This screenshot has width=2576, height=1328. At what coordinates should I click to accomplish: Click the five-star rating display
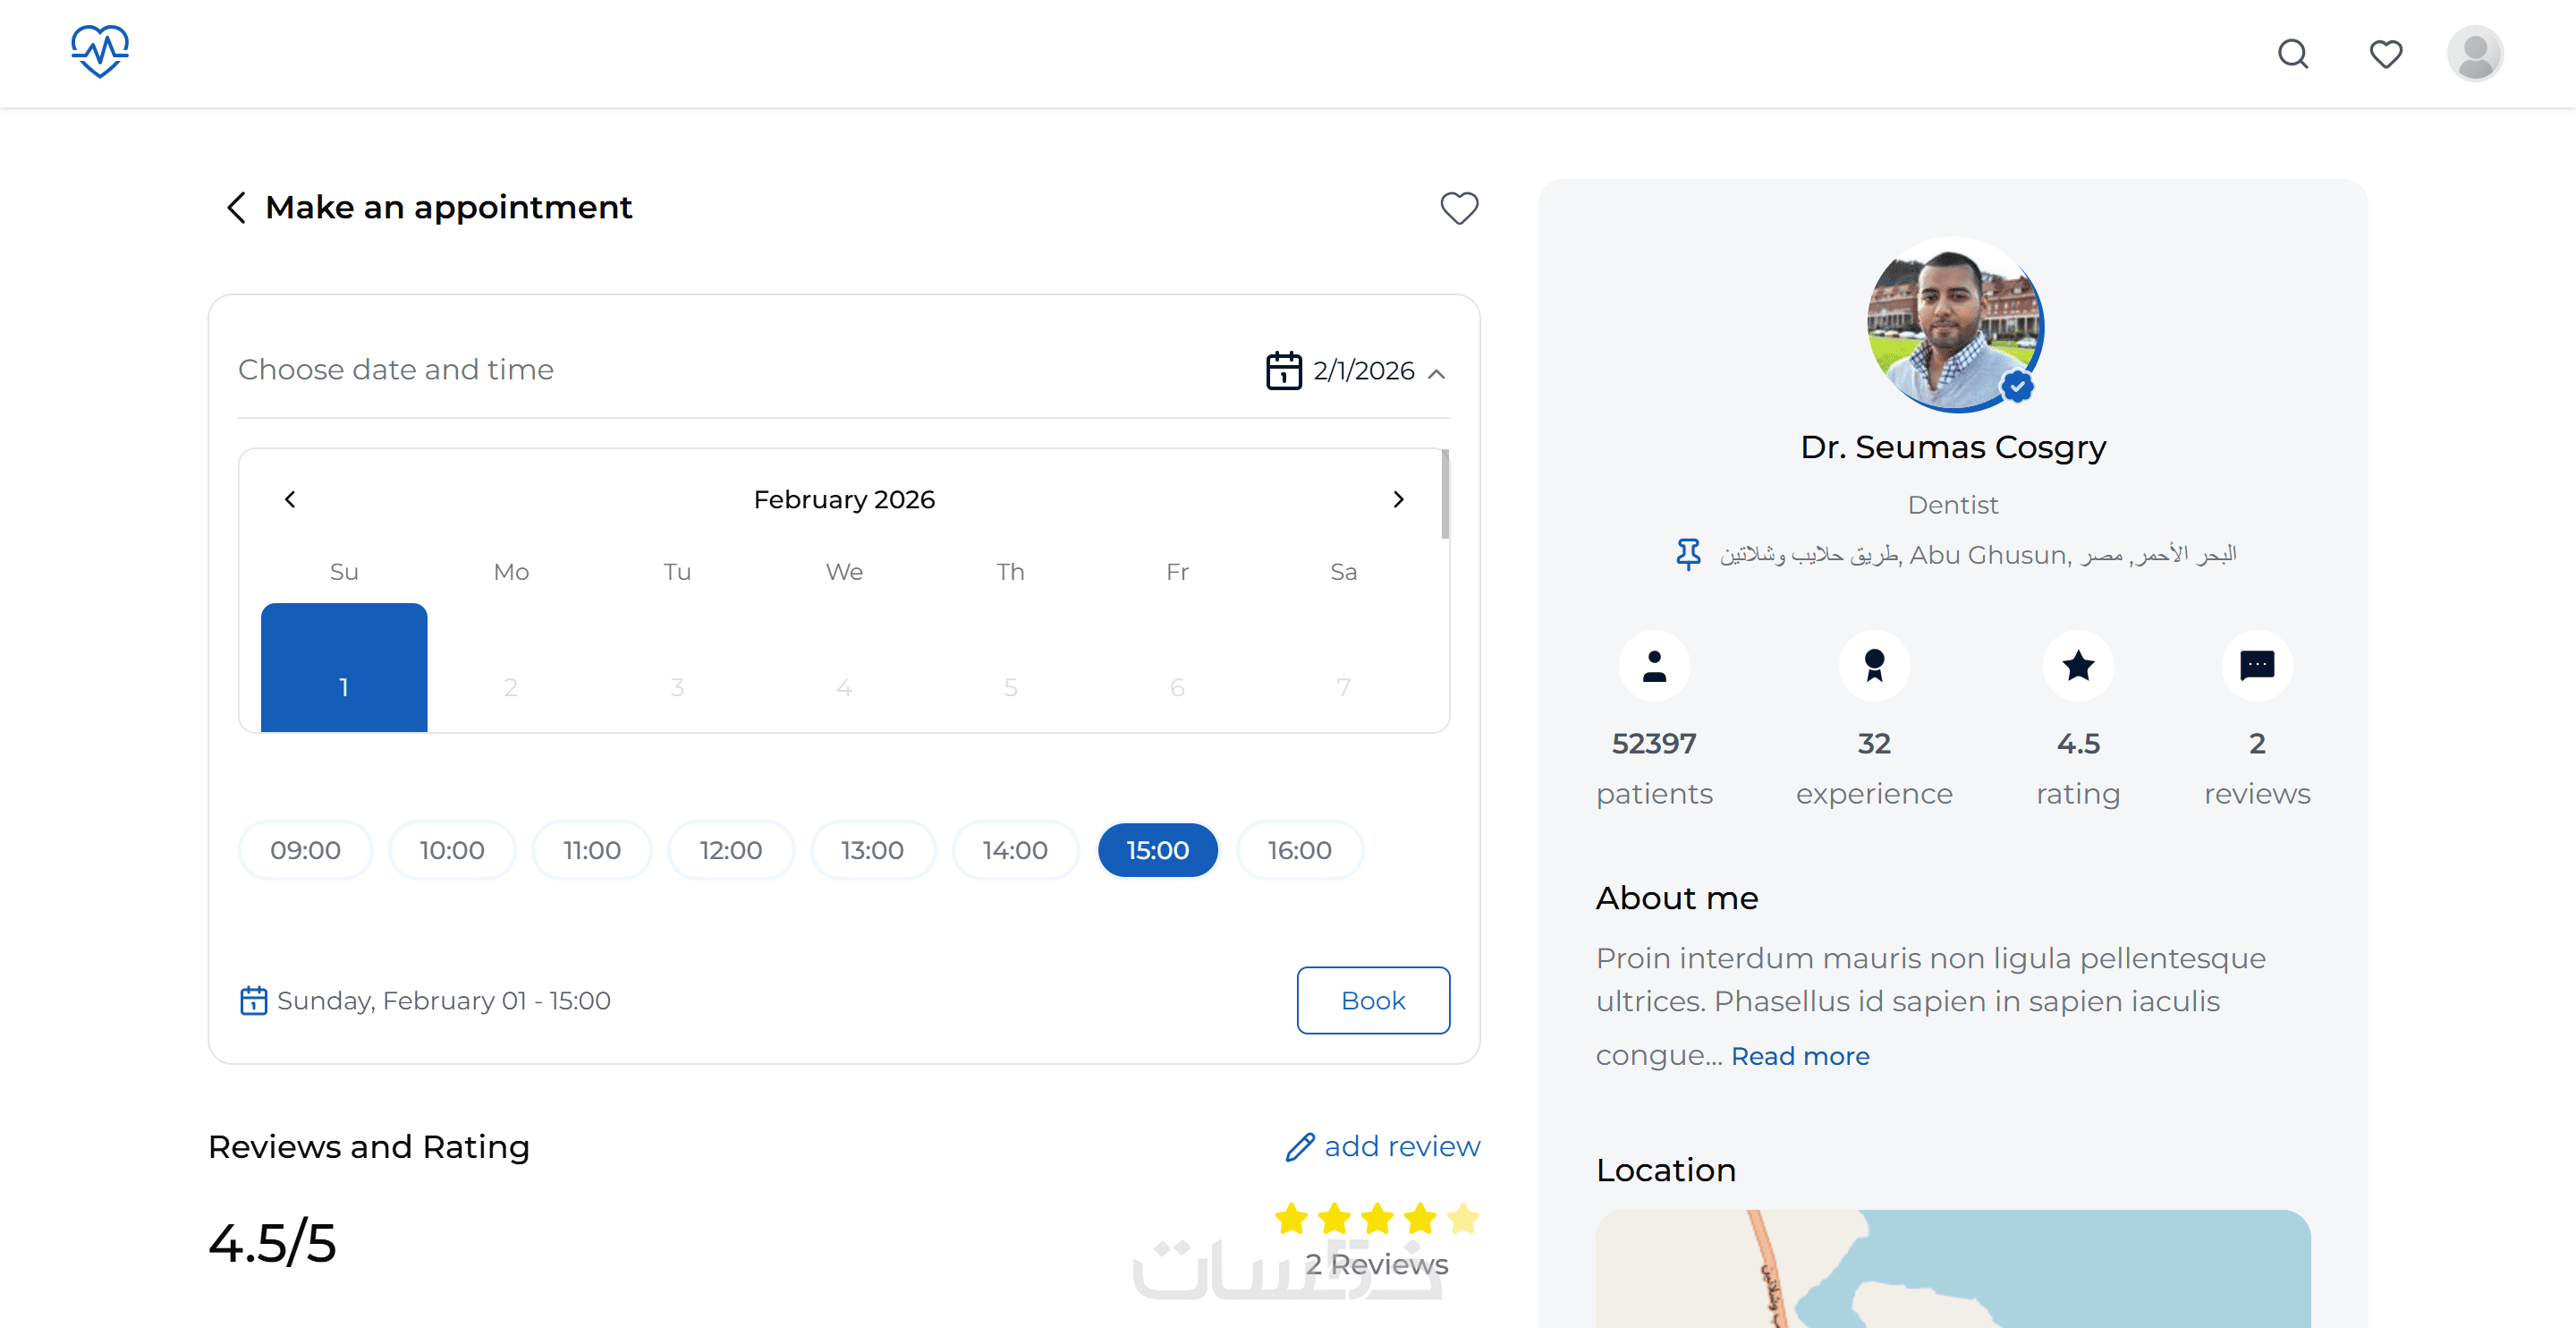click(1376, 1218)
